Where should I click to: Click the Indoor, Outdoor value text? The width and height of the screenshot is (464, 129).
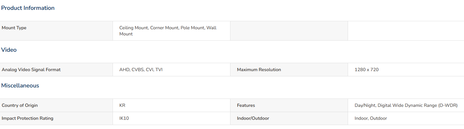[x=371, y=118]
